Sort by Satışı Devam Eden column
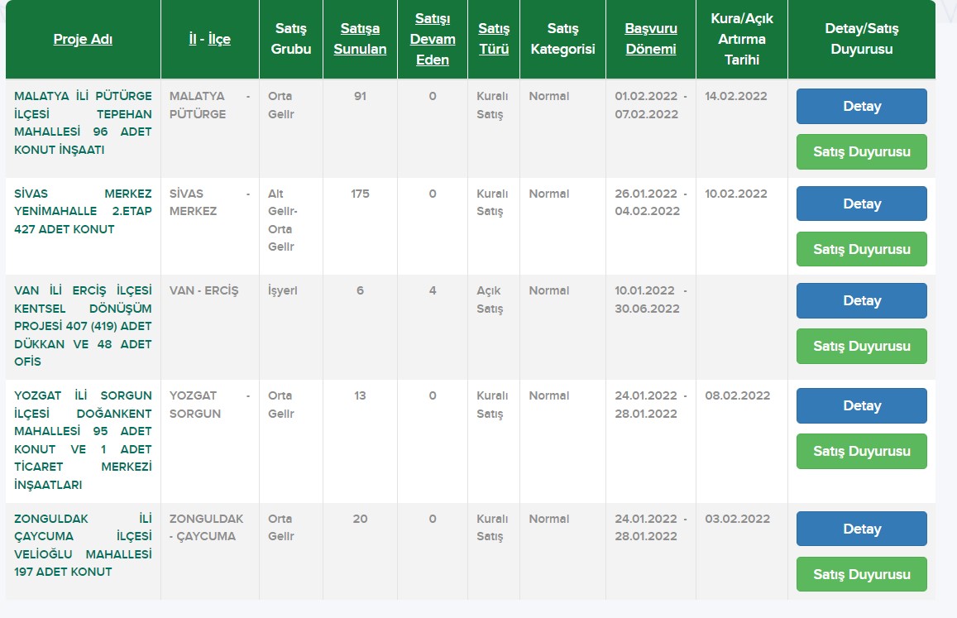 pyautogui.click(x=433, y=39)
